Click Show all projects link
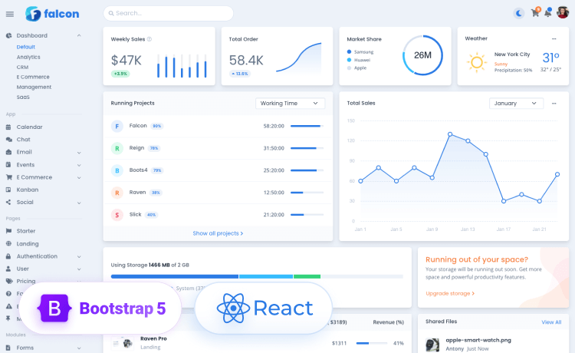This screenshot has height=353, width=575. coord(218,233)
